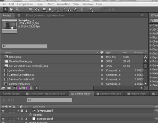Viewport: 158px width, 123px height.
Task: Expand Keying effects category
Action: 151,69
